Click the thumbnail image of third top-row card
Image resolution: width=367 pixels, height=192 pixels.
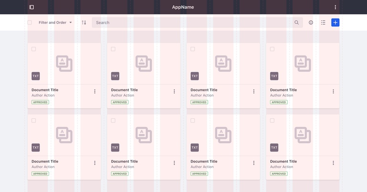(223, 63)
